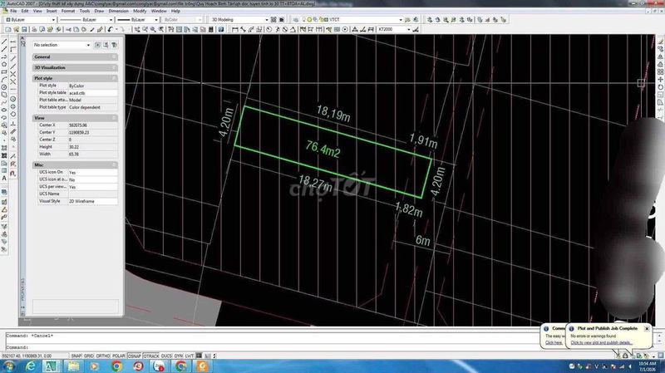Click the Windows Start button
665x373 pixels.
click(x=8, y=366)
